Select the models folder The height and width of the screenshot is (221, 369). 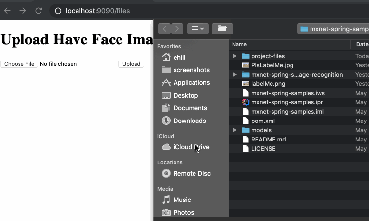pos(299,130)
